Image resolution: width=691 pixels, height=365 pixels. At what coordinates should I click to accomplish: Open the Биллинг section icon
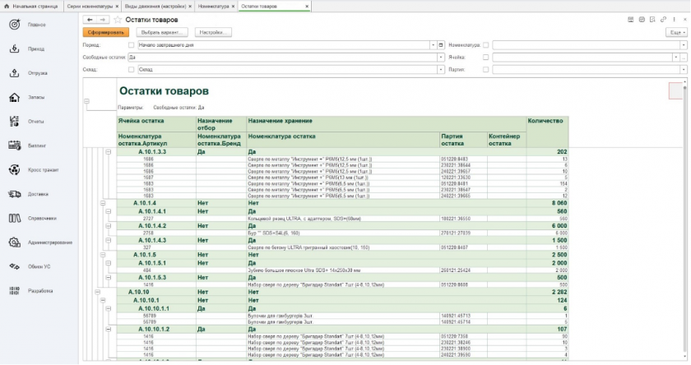[x=15, y=146]
